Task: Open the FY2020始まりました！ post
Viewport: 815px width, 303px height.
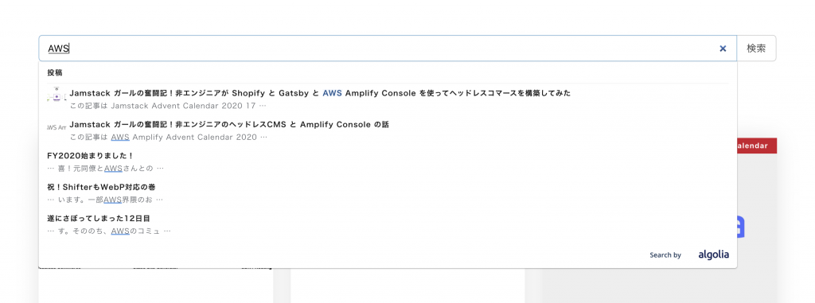Action: tap(91, 155)
